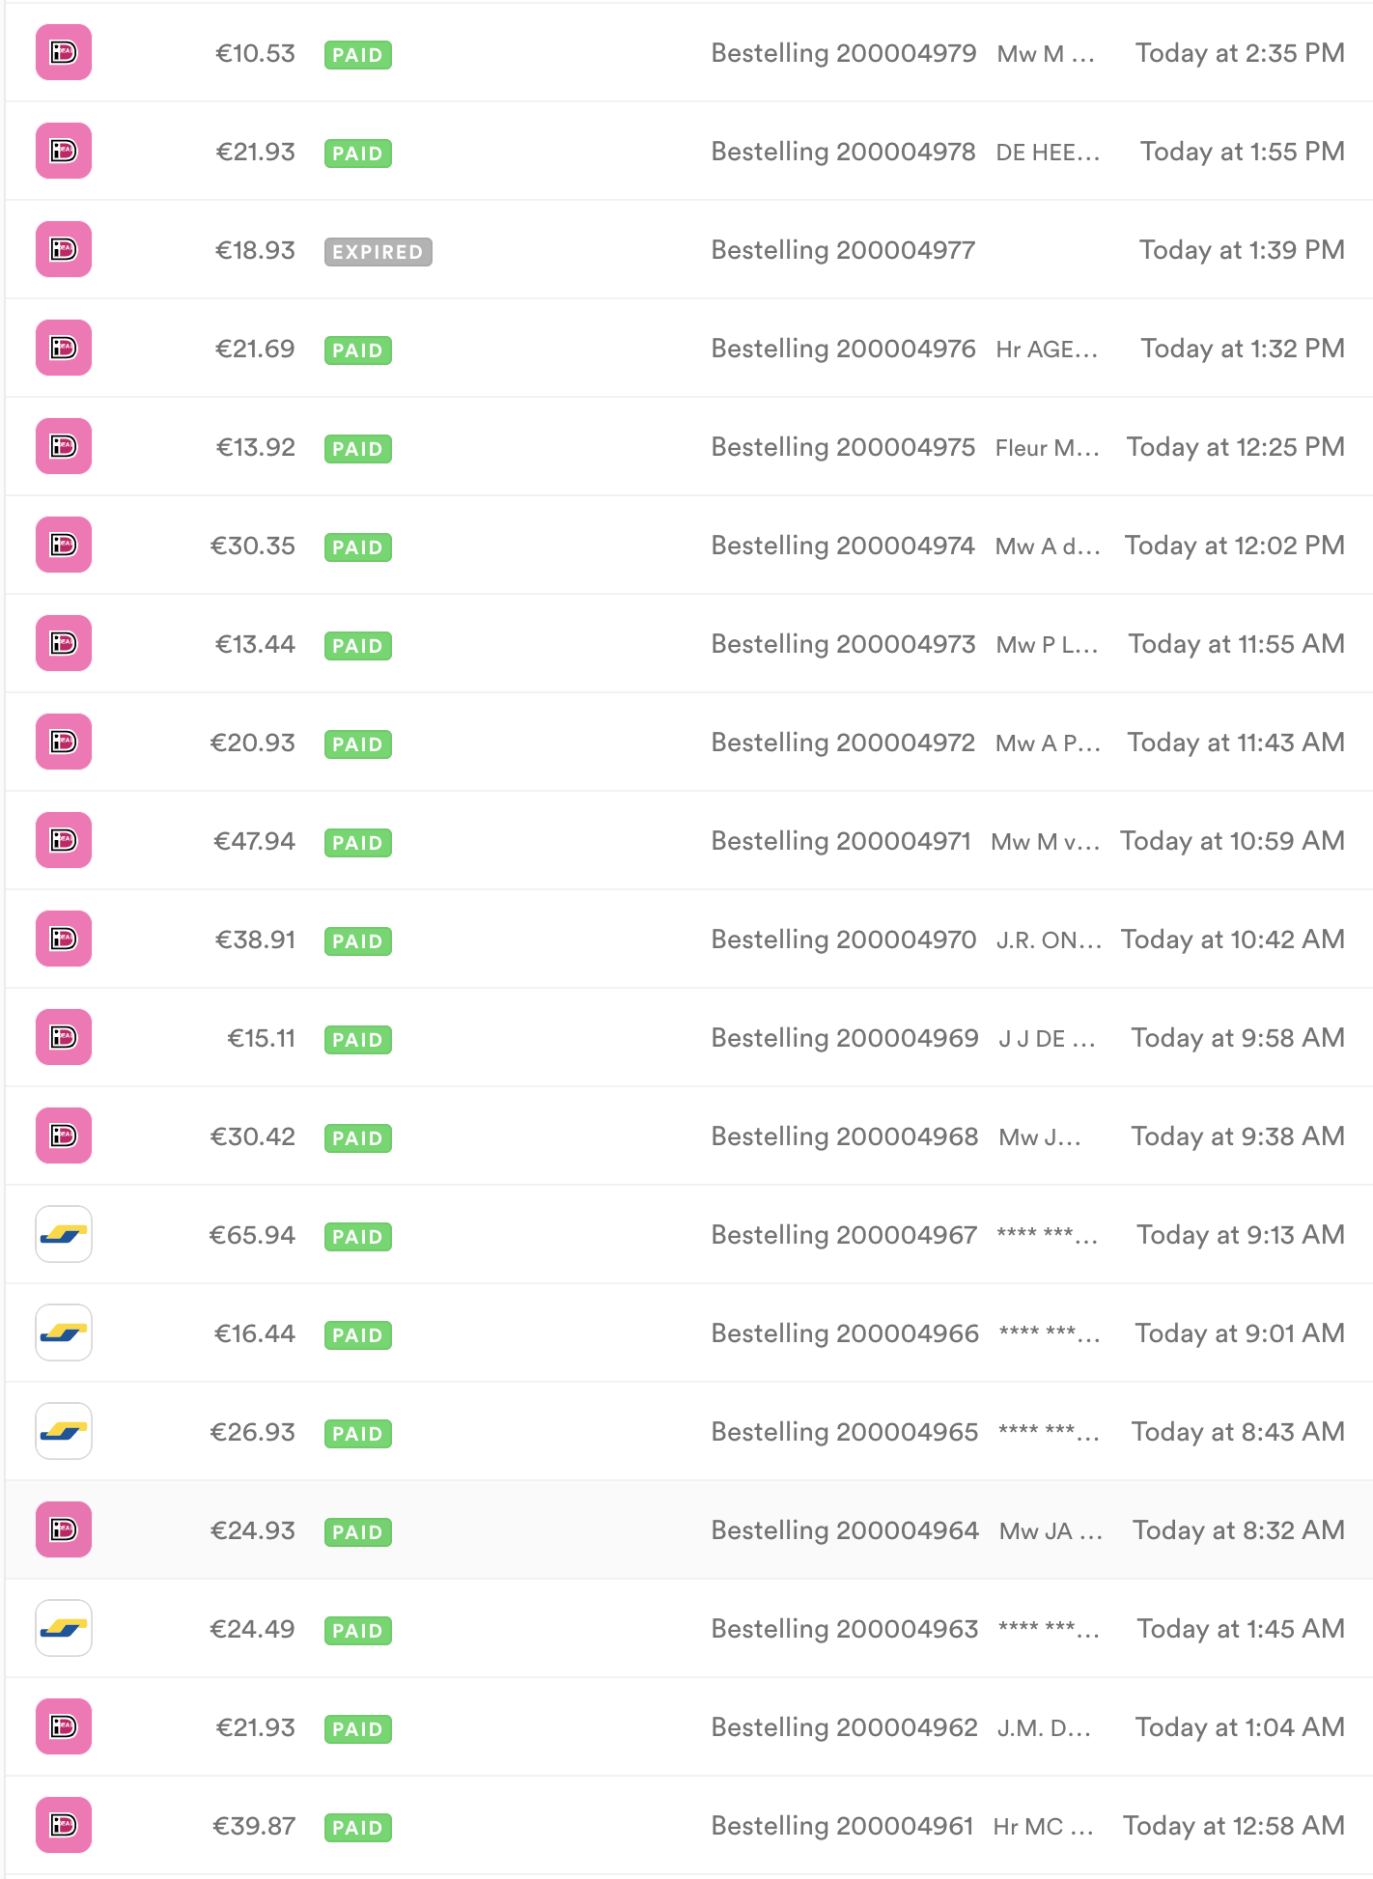Click timestamp Today at 11:43 AM
This screenshot has width=1373, height=1879.
(1236, 743)
